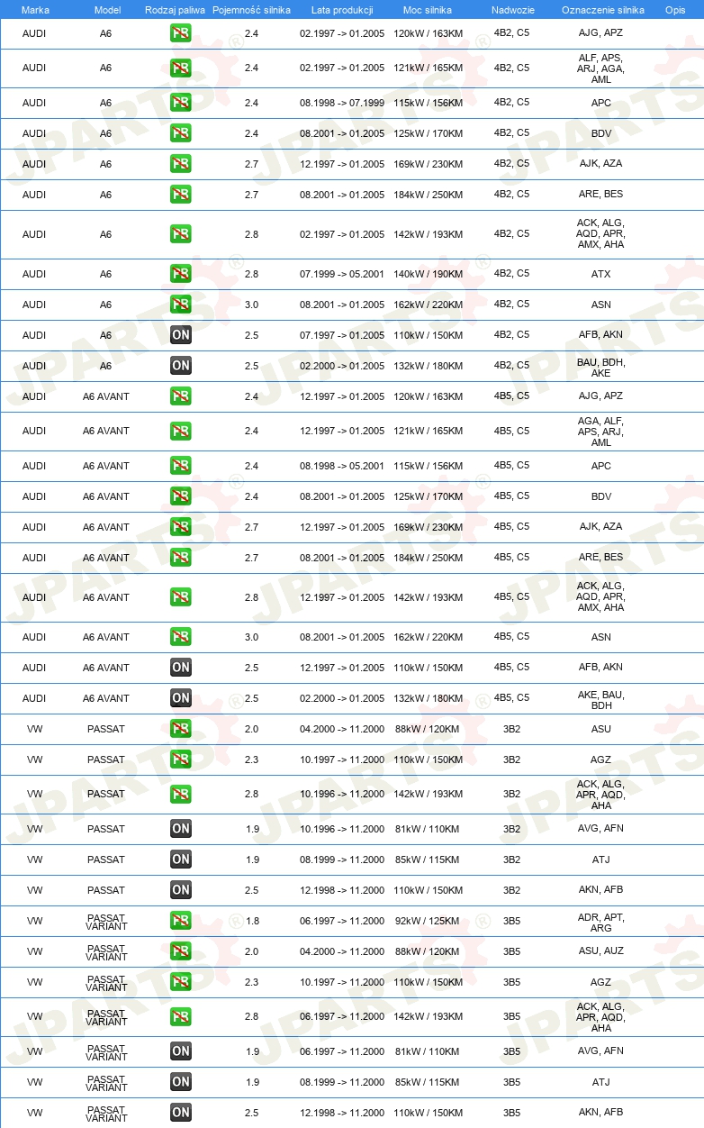Click petrol icon for Passat Variant 1.8 ADR
The width and height of the screenshot is (704, 1128).
pyautogui.click(x=180, y=921)
